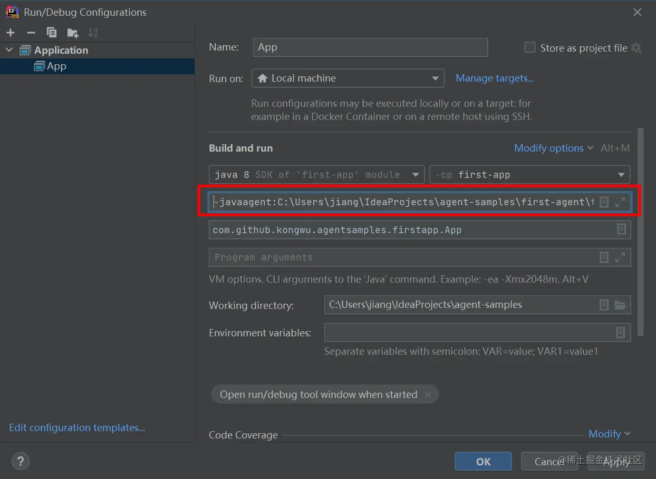This screenshot has height=479, width=656.
Task: Open Code Coverage Modify menu
Action: tap(609, 434)
